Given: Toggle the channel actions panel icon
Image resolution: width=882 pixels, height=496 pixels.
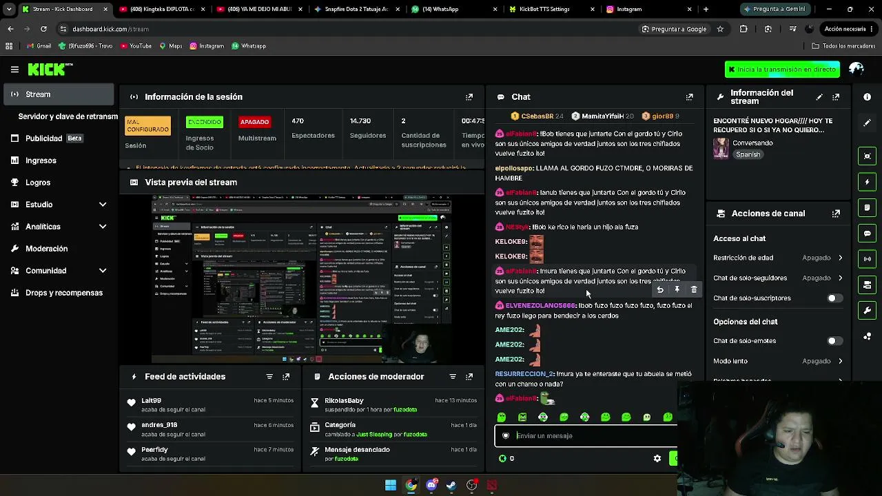Looking at the screenshot, I should [x=868, y=285].
